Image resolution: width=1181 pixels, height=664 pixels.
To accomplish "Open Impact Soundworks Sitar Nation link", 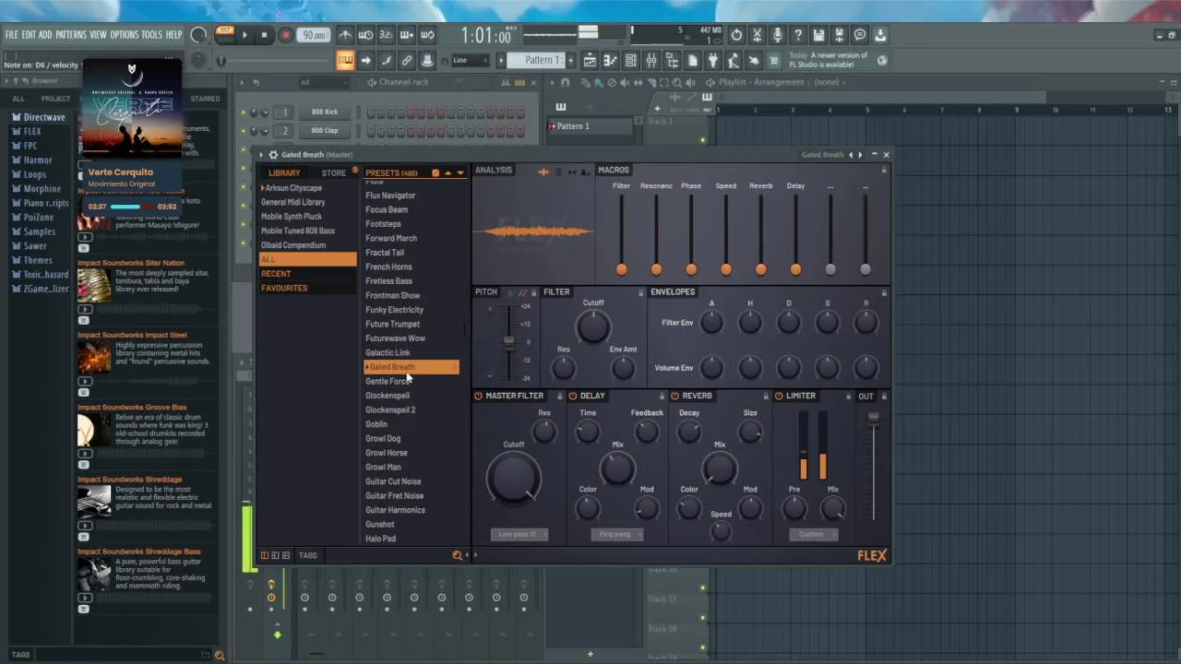I will click(131, 263).
